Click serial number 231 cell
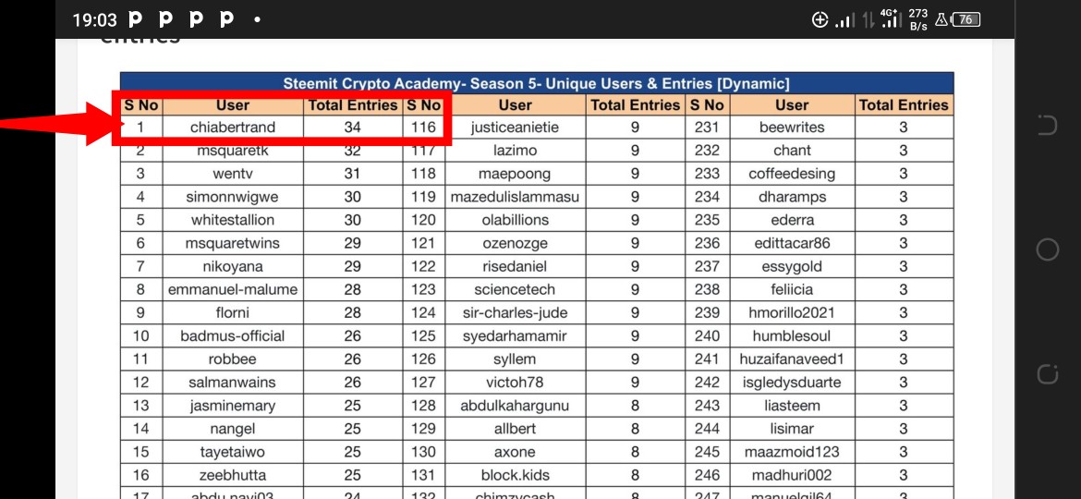The height and width of the screenshot is (499, 1081). pyautogui.click(x=708, y=128)
